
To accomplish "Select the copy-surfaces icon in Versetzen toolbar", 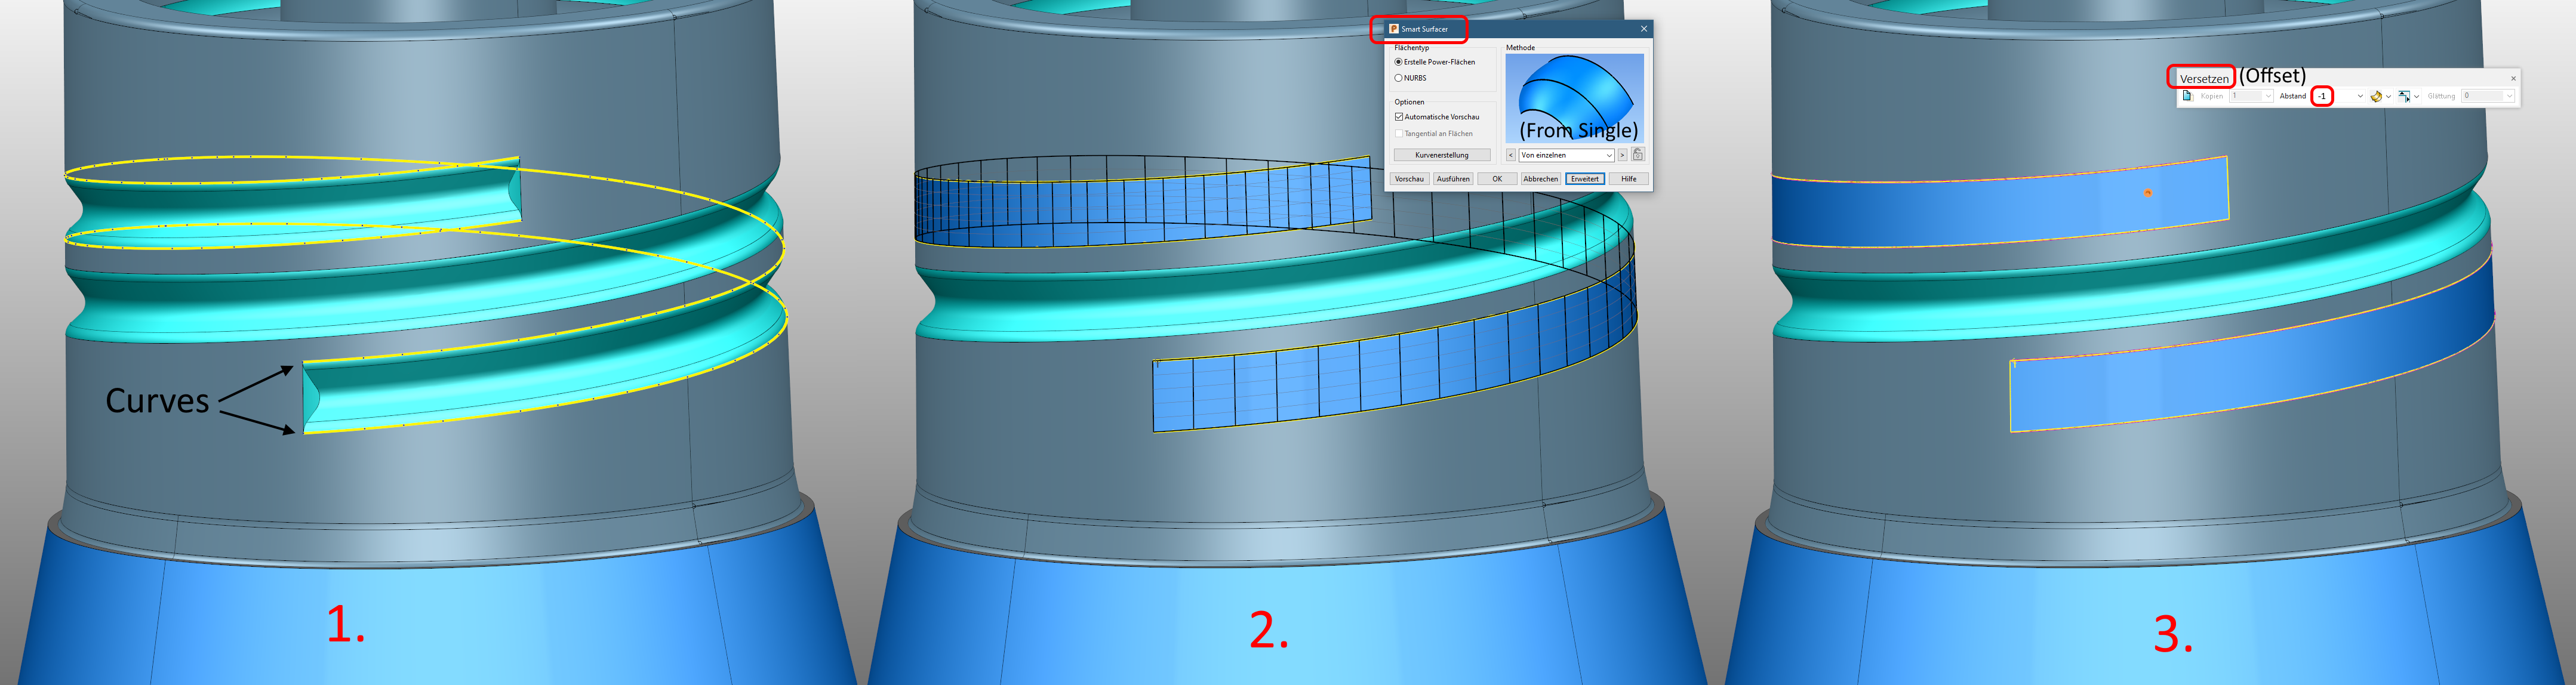I will [2188, 96].
